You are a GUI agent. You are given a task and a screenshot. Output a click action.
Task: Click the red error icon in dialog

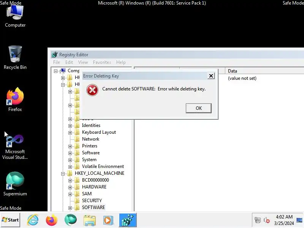click(x=92, y=90)
